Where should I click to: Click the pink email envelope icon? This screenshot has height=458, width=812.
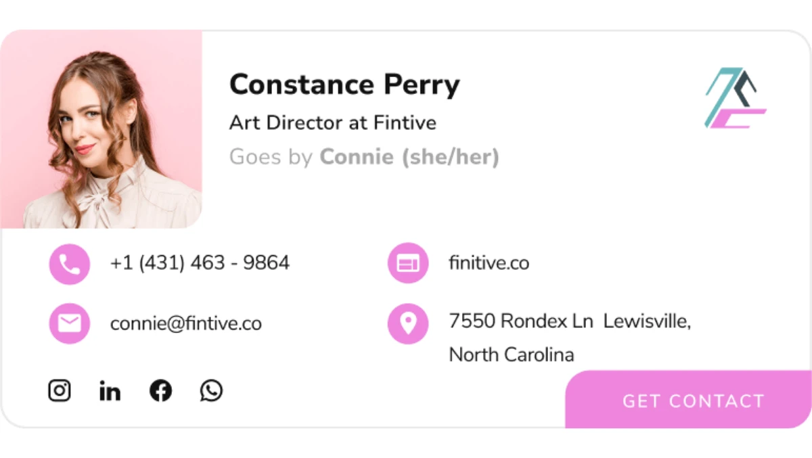(x=69, y=323)
